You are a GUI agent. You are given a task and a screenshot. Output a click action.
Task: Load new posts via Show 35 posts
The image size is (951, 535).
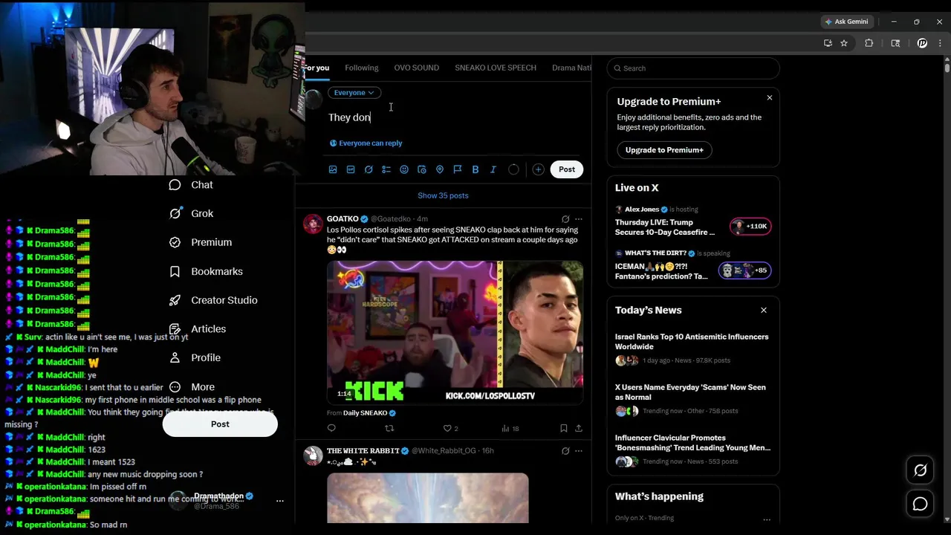click(x=443, y=195)
